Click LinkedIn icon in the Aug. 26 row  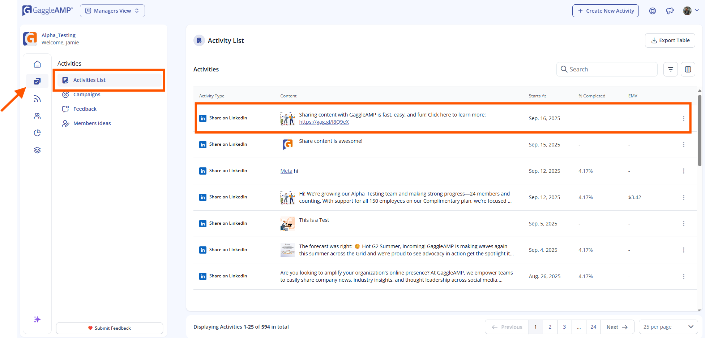click(x=203, y=276)
